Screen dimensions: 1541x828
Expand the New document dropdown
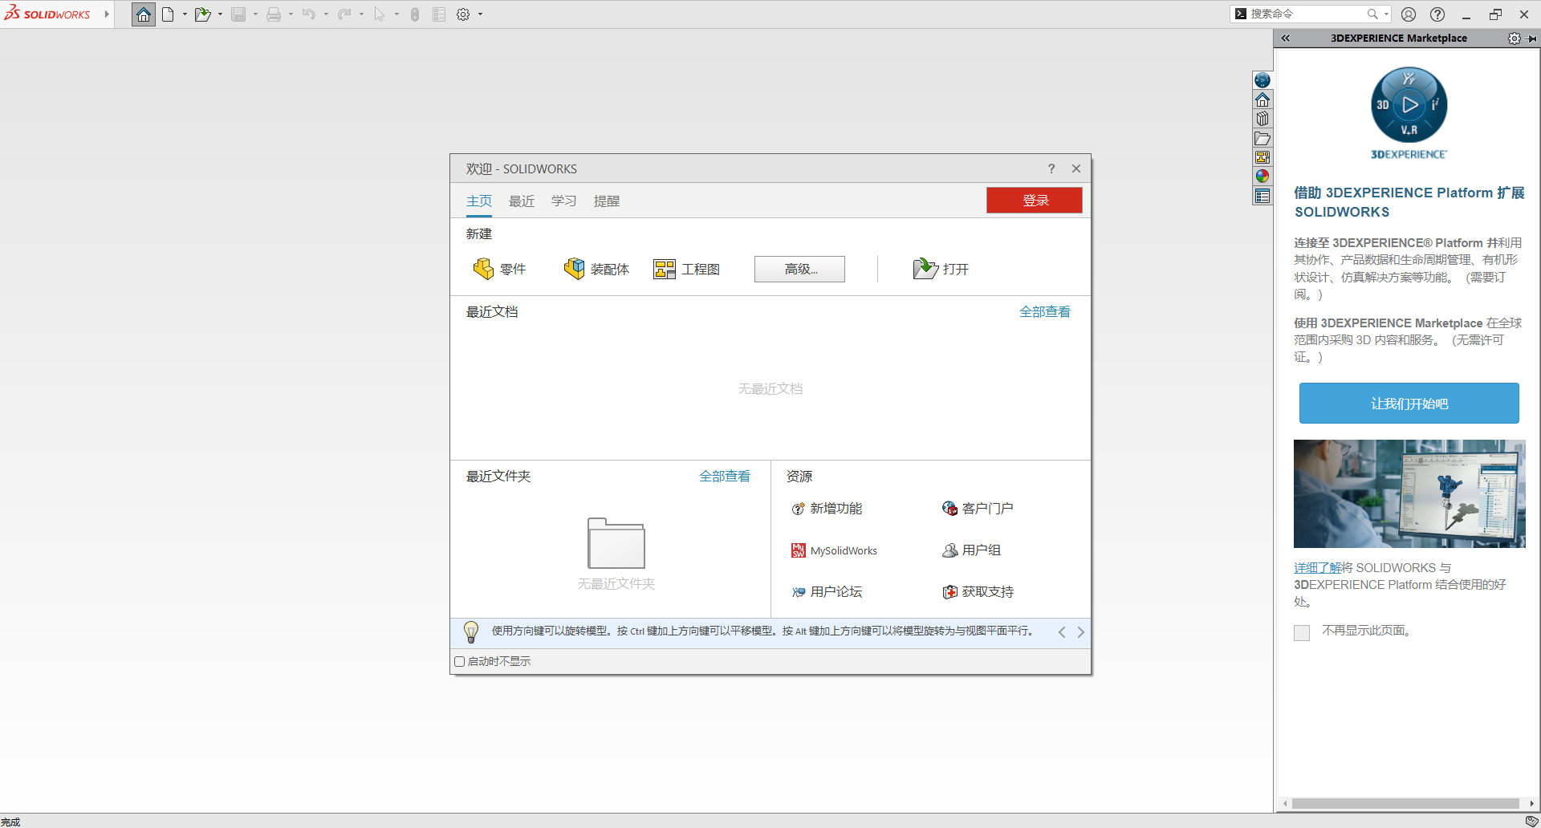[184, 14]
